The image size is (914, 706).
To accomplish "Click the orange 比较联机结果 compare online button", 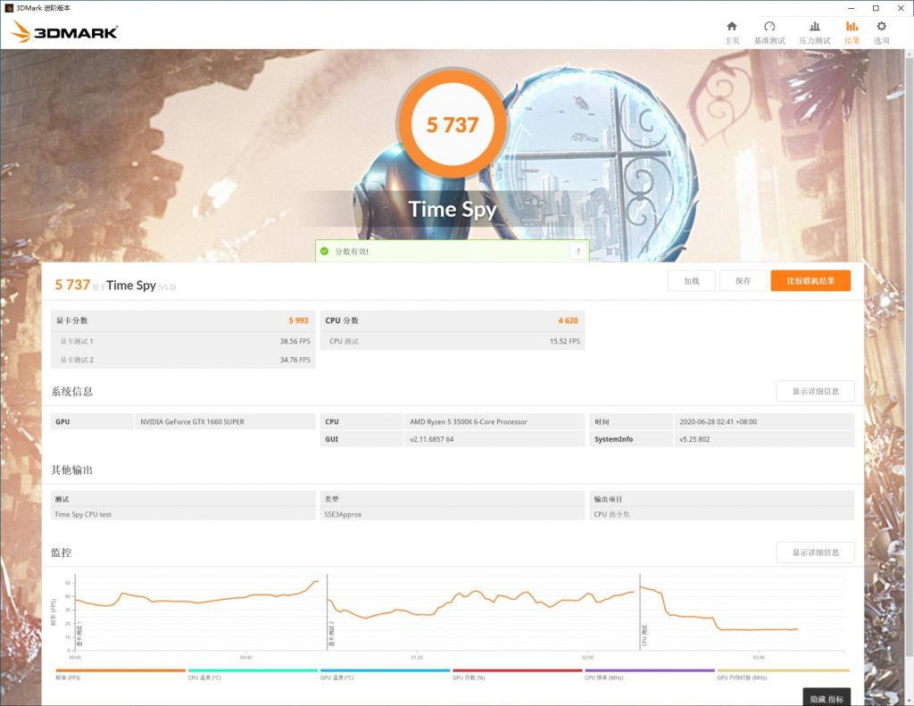I will (810, 281).
